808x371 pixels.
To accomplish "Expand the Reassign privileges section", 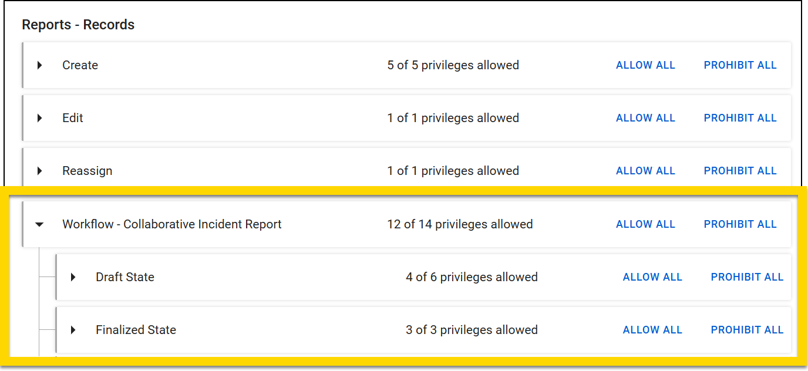I will click(x=39, y=171).
